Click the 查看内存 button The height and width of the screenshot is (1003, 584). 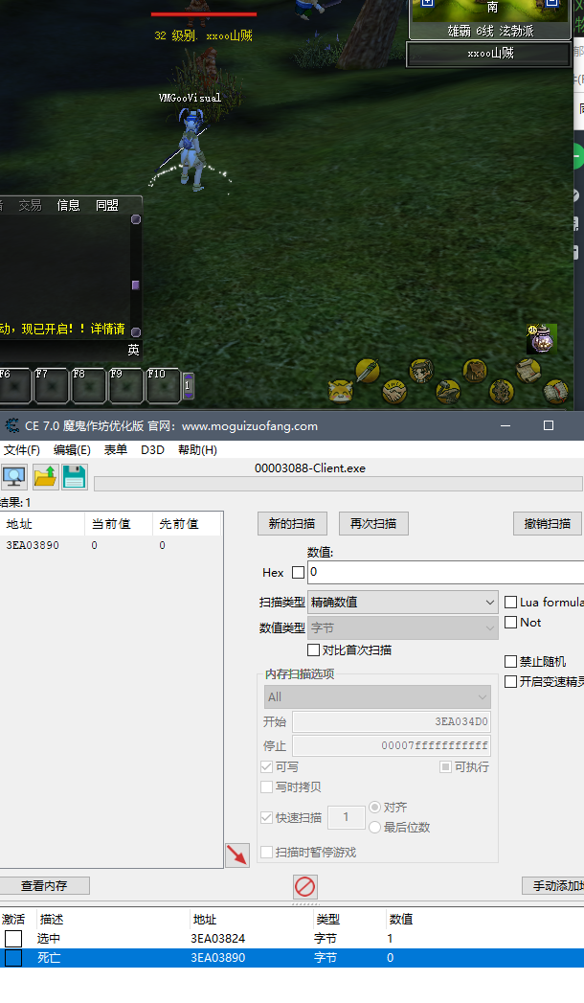pyautogui.click(x=44, y=885)
